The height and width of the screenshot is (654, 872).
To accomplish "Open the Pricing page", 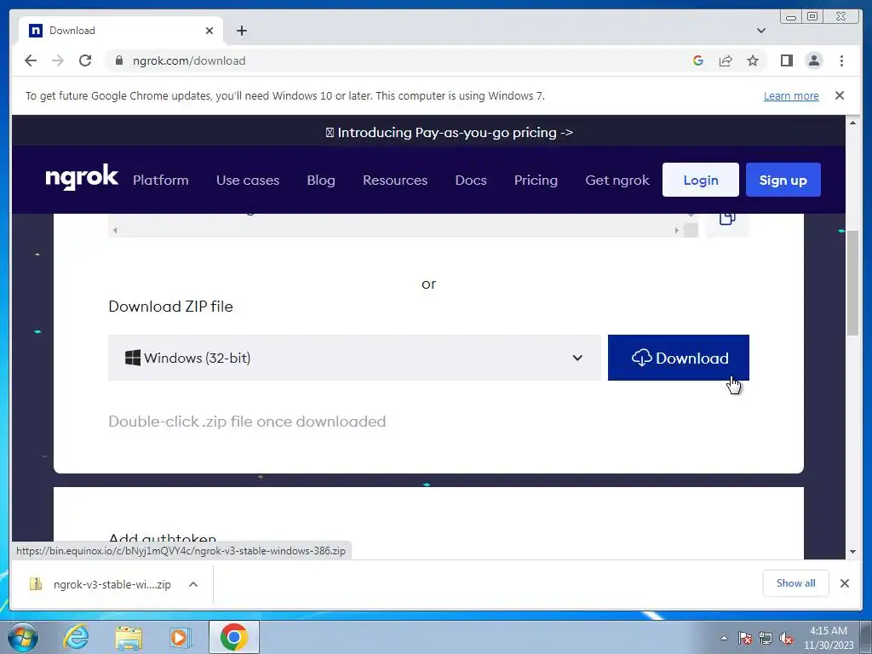I will click(536, 181).
